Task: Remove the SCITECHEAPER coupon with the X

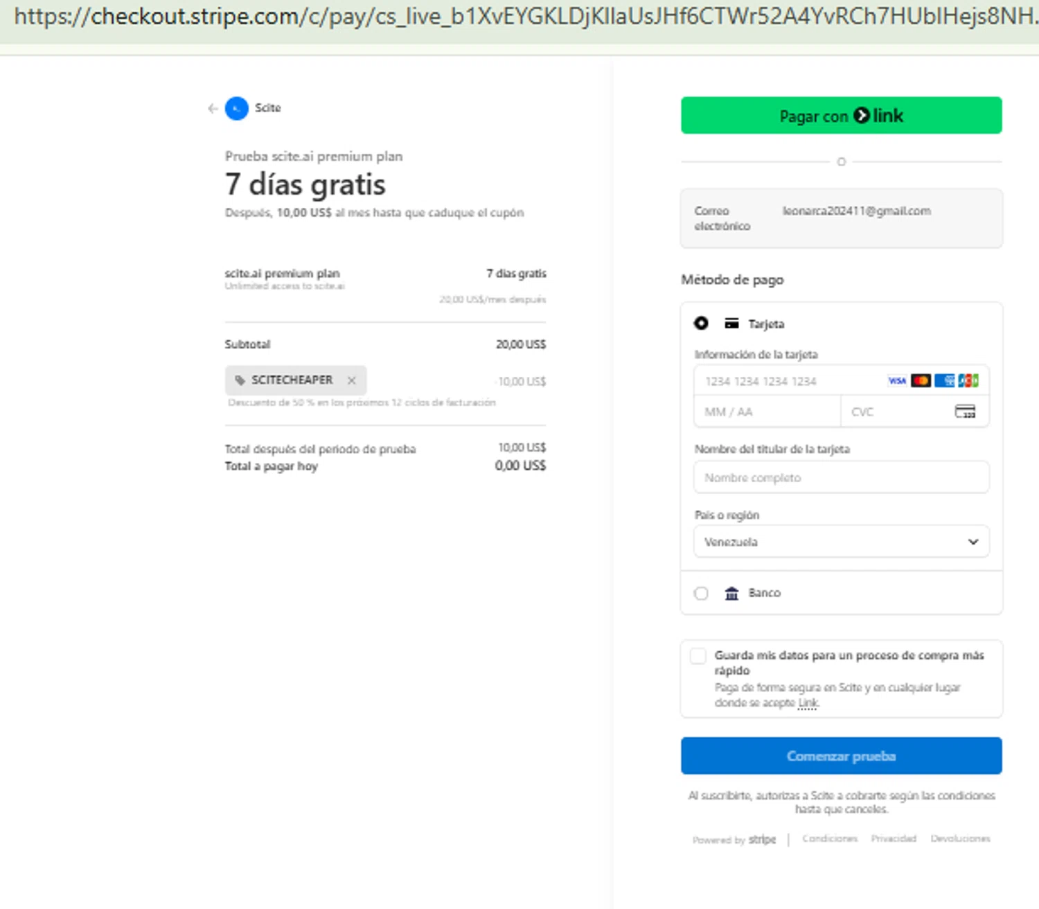Action: (352, 380)
